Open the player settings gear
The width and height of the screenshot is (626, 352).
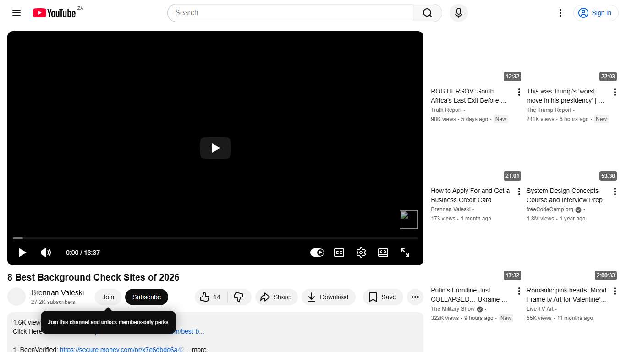361,253
